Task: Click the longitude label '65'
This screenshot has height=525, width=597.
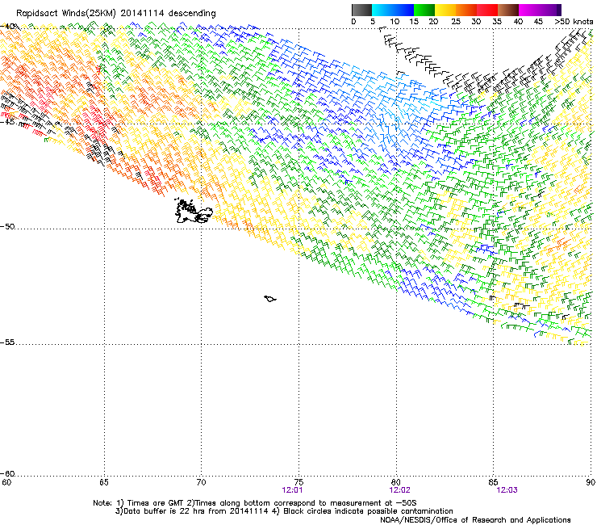Action: 103,483
